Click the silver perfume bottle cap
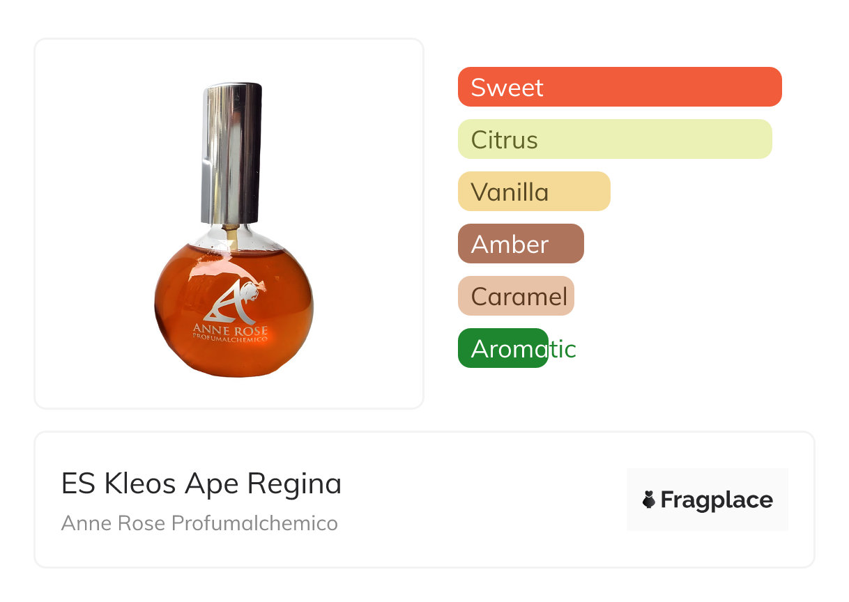 (232, 153)
